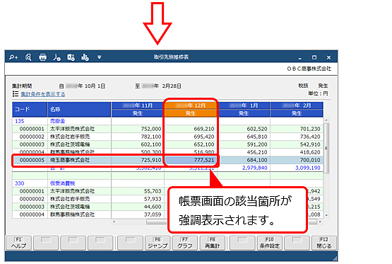Click the 418,620 amount cell
Screen dimensions: 392x264
[x=297, y=152]
